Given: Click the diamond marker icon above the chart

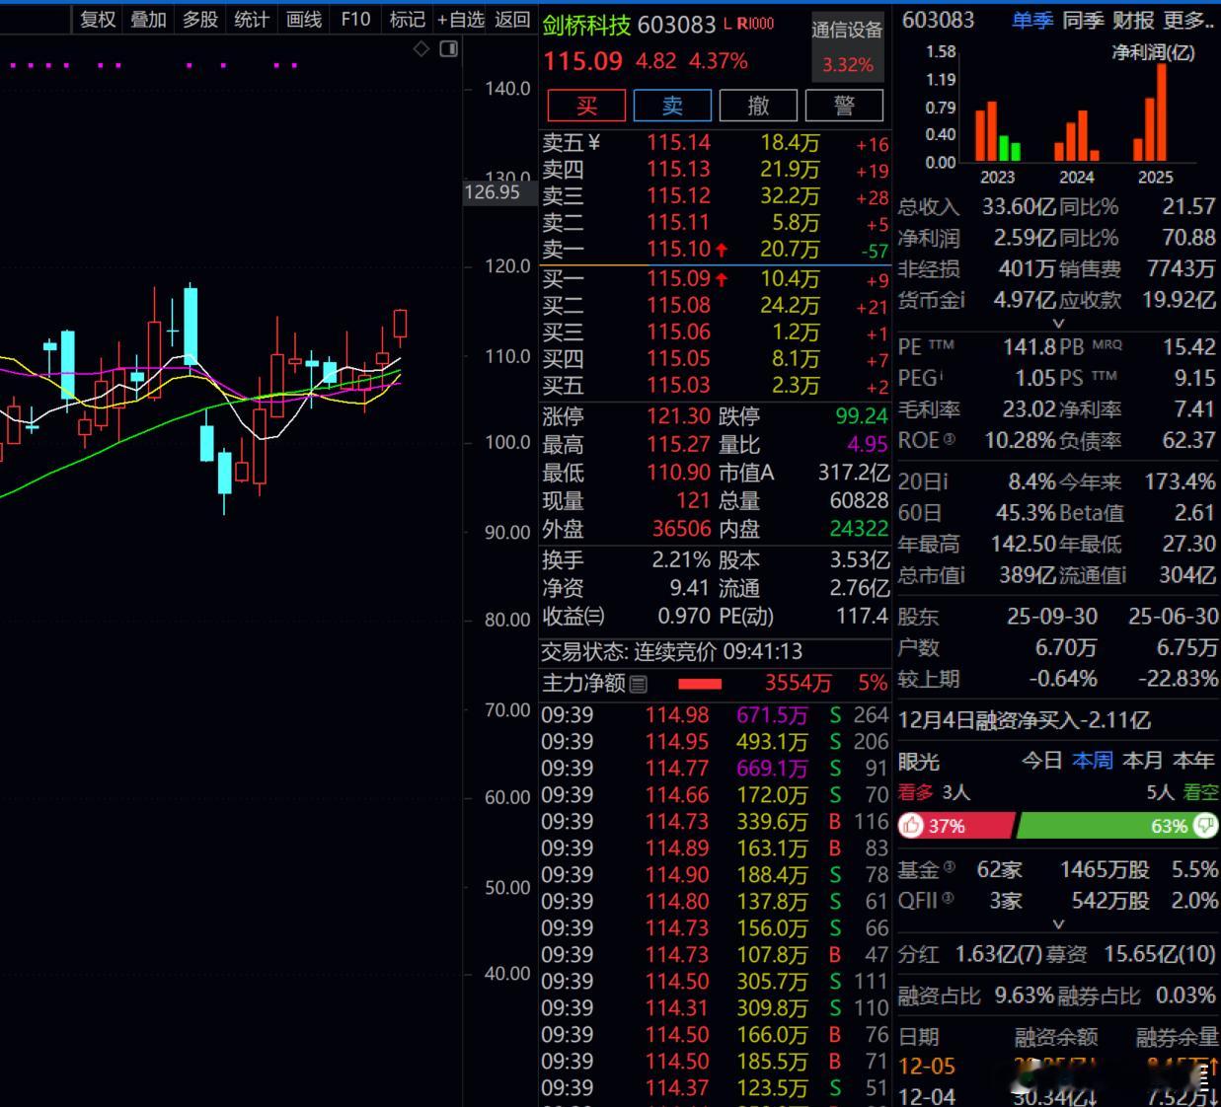Looking at the screenshot, I should 421,48.
